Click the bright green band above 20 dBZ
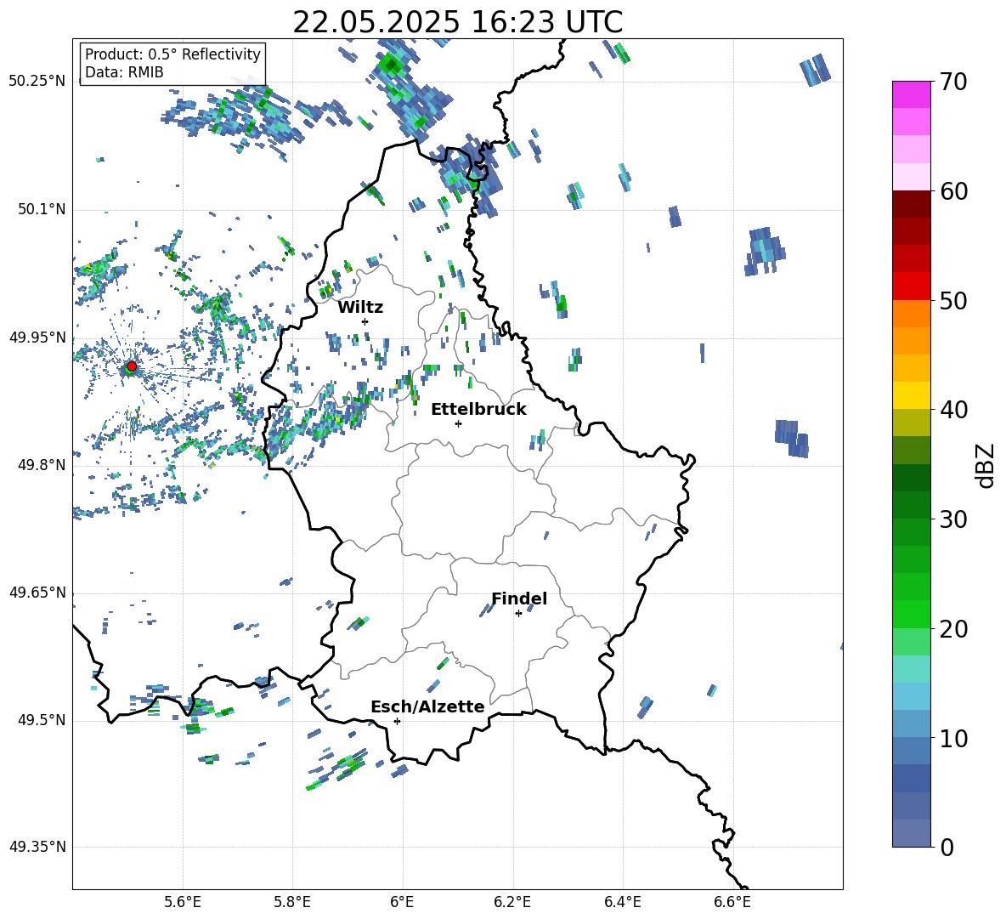 (911, 614)
